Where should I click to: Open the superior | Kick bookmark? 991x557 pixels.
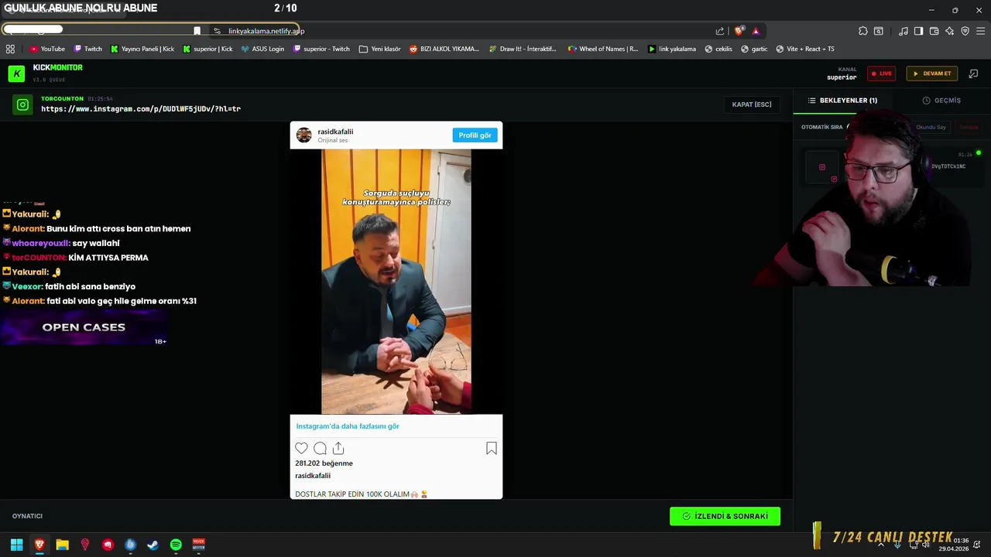207,49
